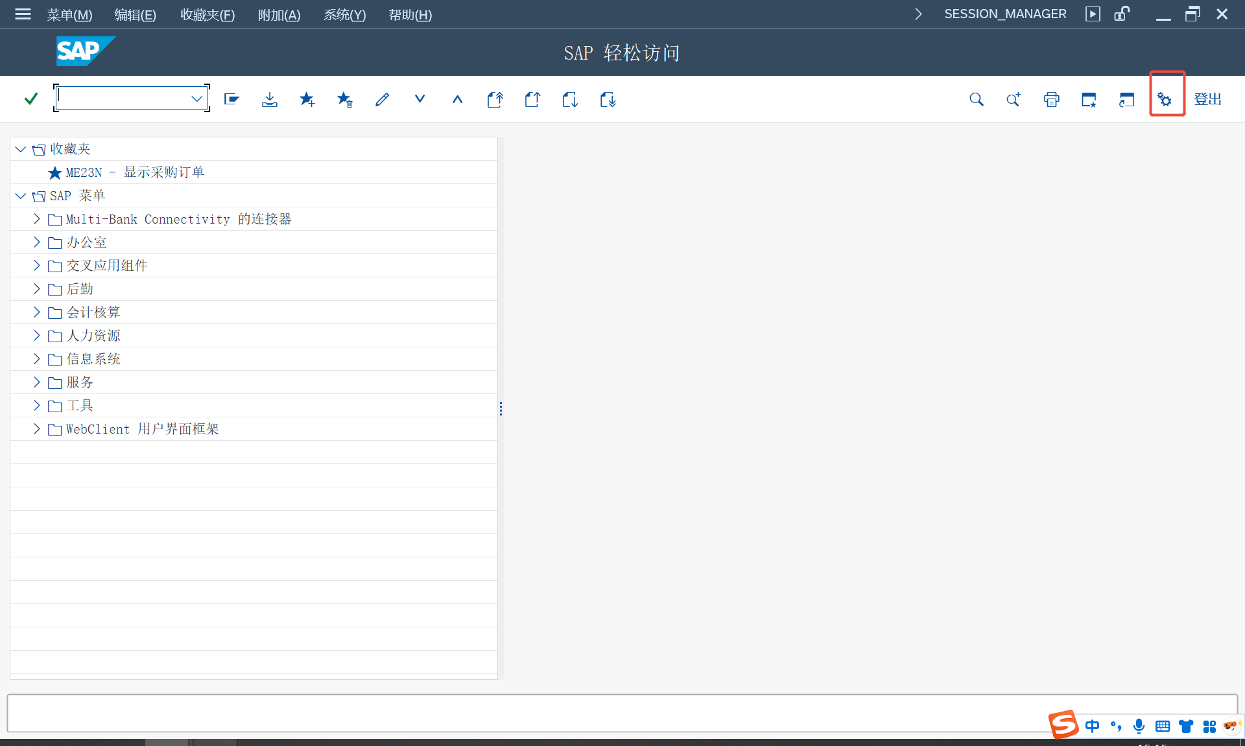1245x746 pixels.
Task: Move favorite up with the up-chevron toolbar icon
Action: click(457, 99)
